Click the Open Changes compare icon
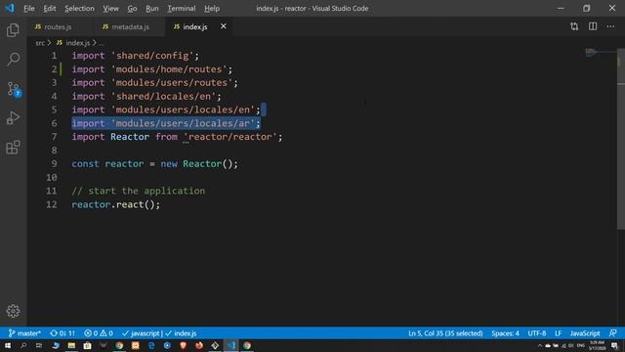Image resolution: width=625 pixels, height=352 pixels. pos(574,26)
